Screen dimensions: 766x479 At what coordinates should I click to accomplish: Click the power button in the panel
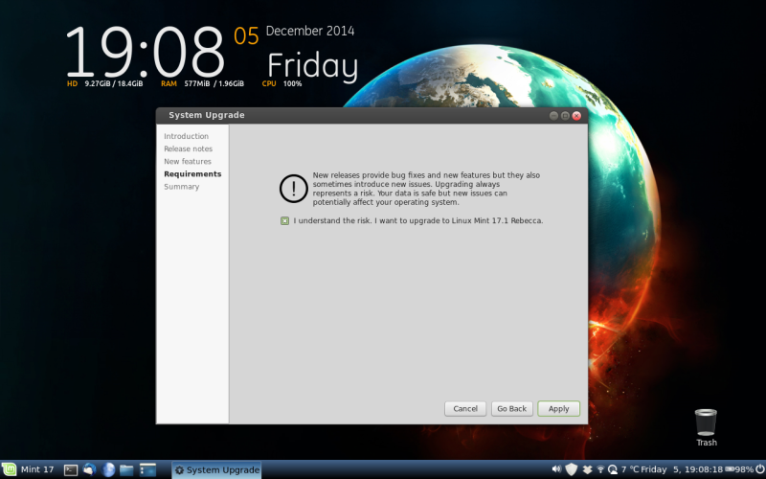758,469
